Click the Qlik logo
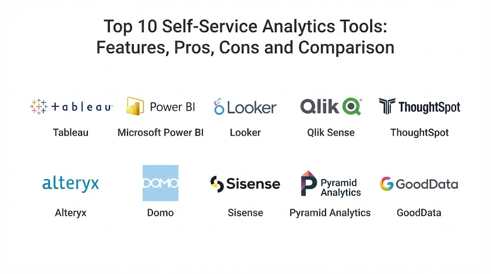491x274 pixels. [x=331, y=106]
